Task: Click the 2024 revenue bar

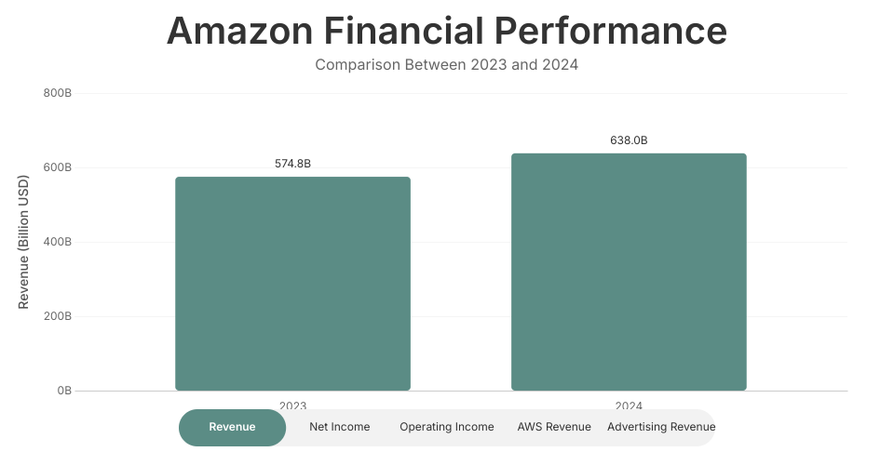Action: point(629,272)
